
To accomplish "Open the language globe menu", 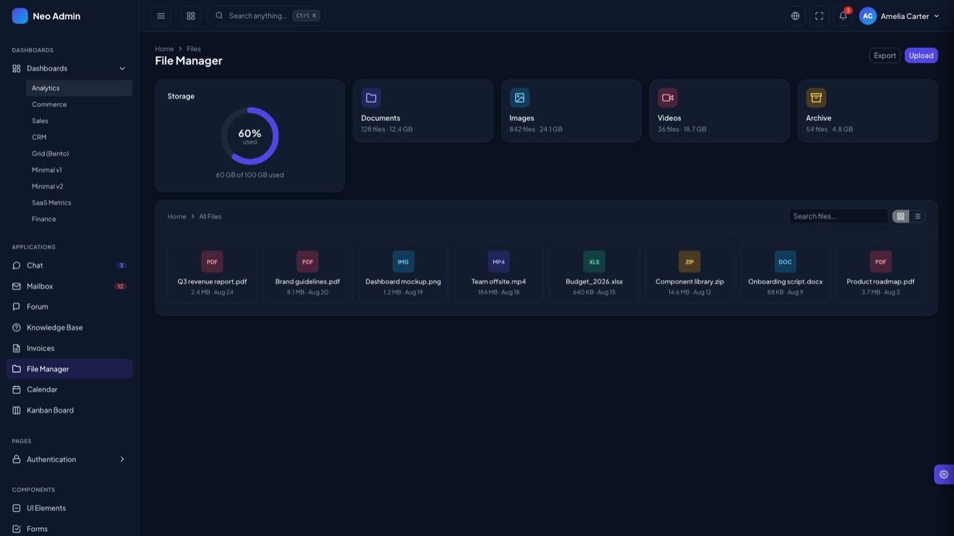I will pyautogui.click(x=795, y=16).
